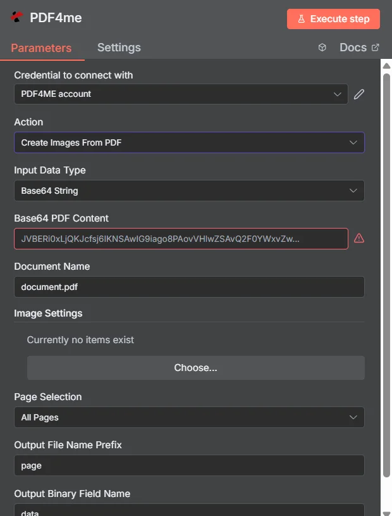Click the Output Binary Field Name input
392x516 pixels.
(189, 510)
